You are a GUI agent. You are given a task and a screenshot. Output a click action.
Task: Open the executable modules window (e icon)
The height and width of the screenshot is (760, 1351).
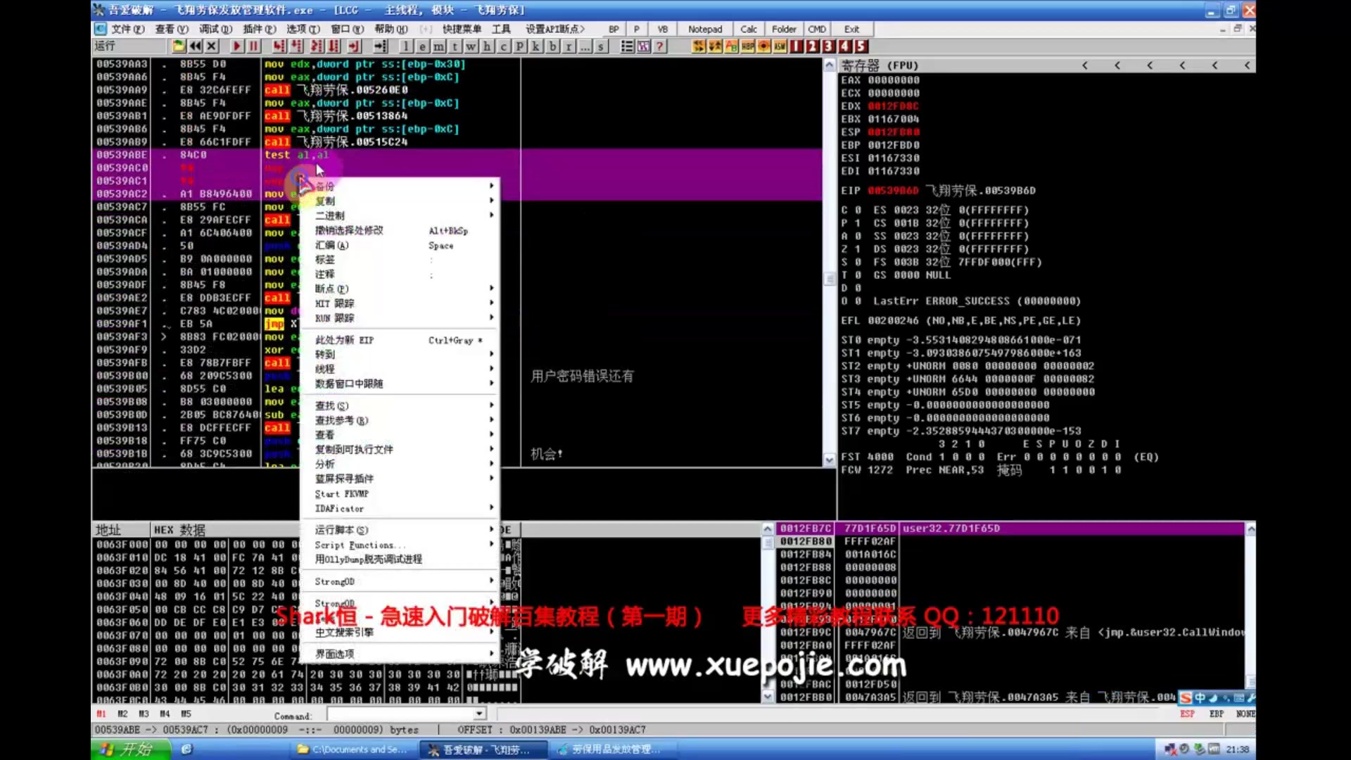(422, 46)
